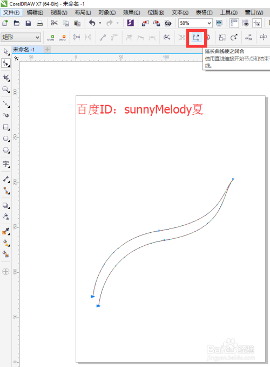Click the Convert to Line icon
270x367 pixels.
[x=103, y=37]
